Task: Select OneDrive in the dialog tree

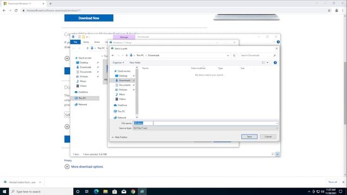Action: pyautogui.click(x=120, y=105)
